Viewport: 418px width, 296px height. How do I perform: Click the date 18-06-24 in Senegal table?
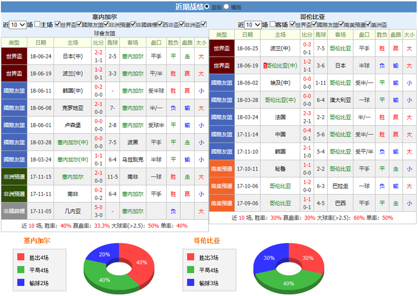[x=41, y=56]
